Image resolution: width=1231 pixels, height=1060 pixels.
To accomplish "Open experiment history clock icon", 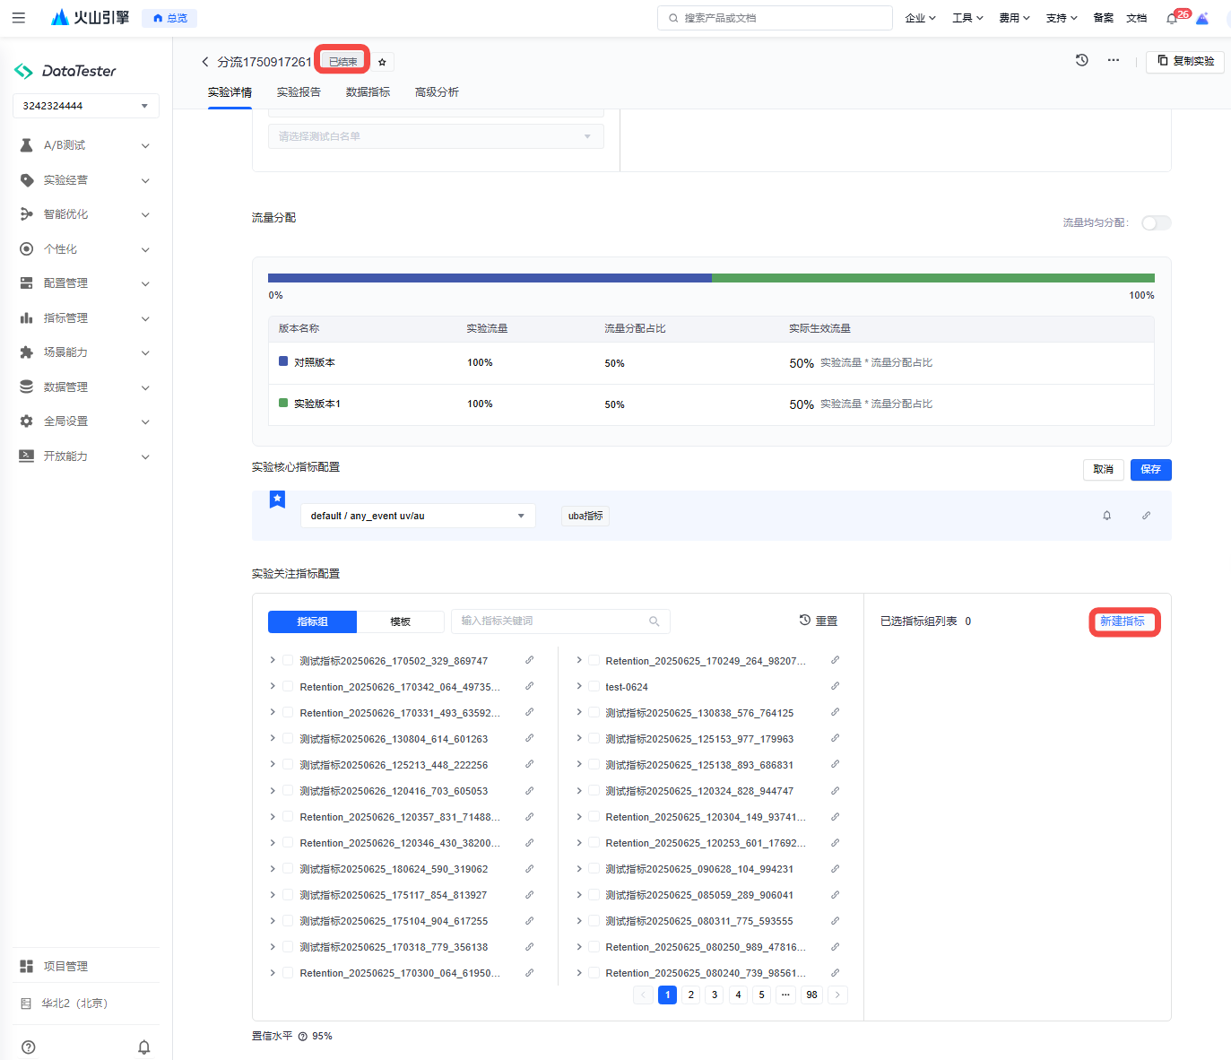I will [x=1082, y=60].
